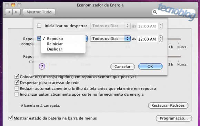Click the stepper beside the first time field

161,26
